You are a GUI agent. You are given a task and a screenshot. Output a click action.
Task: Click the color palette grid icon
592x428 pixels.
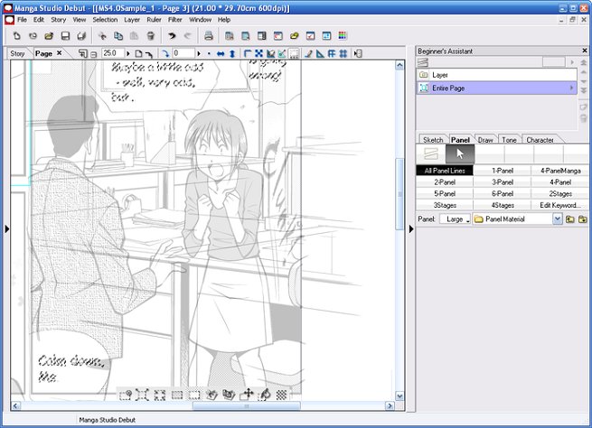(x=343, y=36)
